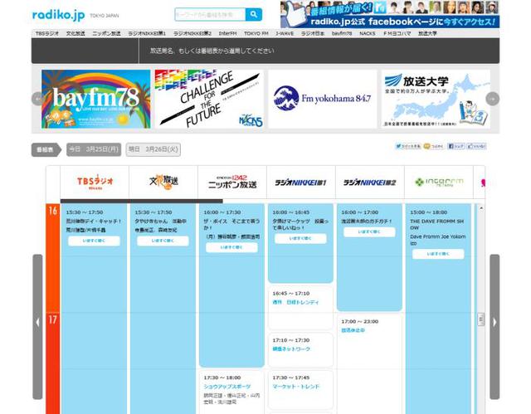Click the ラジオNIKKEI第2 logo header
The width and height of the screenshot is (531, 414).
click(x=369, y=183)
